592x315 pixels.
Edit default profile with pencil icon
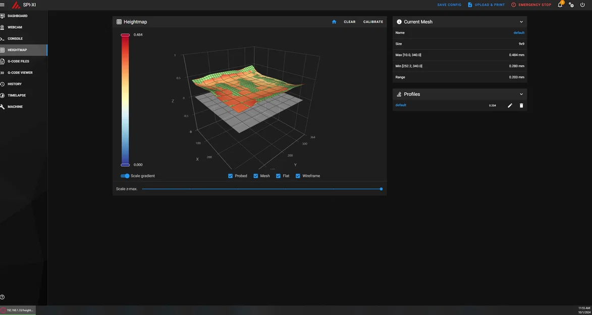pyautogui.click(x=510, y=106)
